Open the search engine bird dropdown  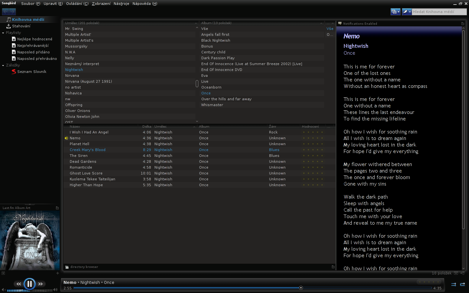[406, 12]
